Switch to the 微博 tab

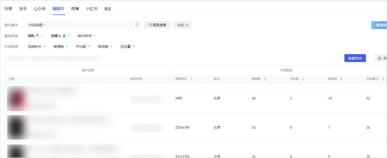coord(75,9)
